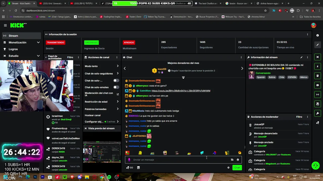Click Hostear canal option
The height and width of the screenshot is (181, 323).
pos(93,115)
